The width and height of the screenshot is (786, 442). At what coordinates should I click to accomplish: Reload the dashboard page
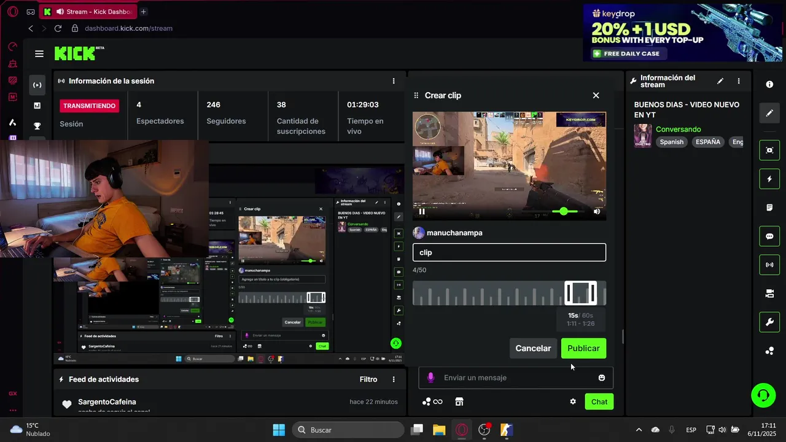(x=58, y=28)
